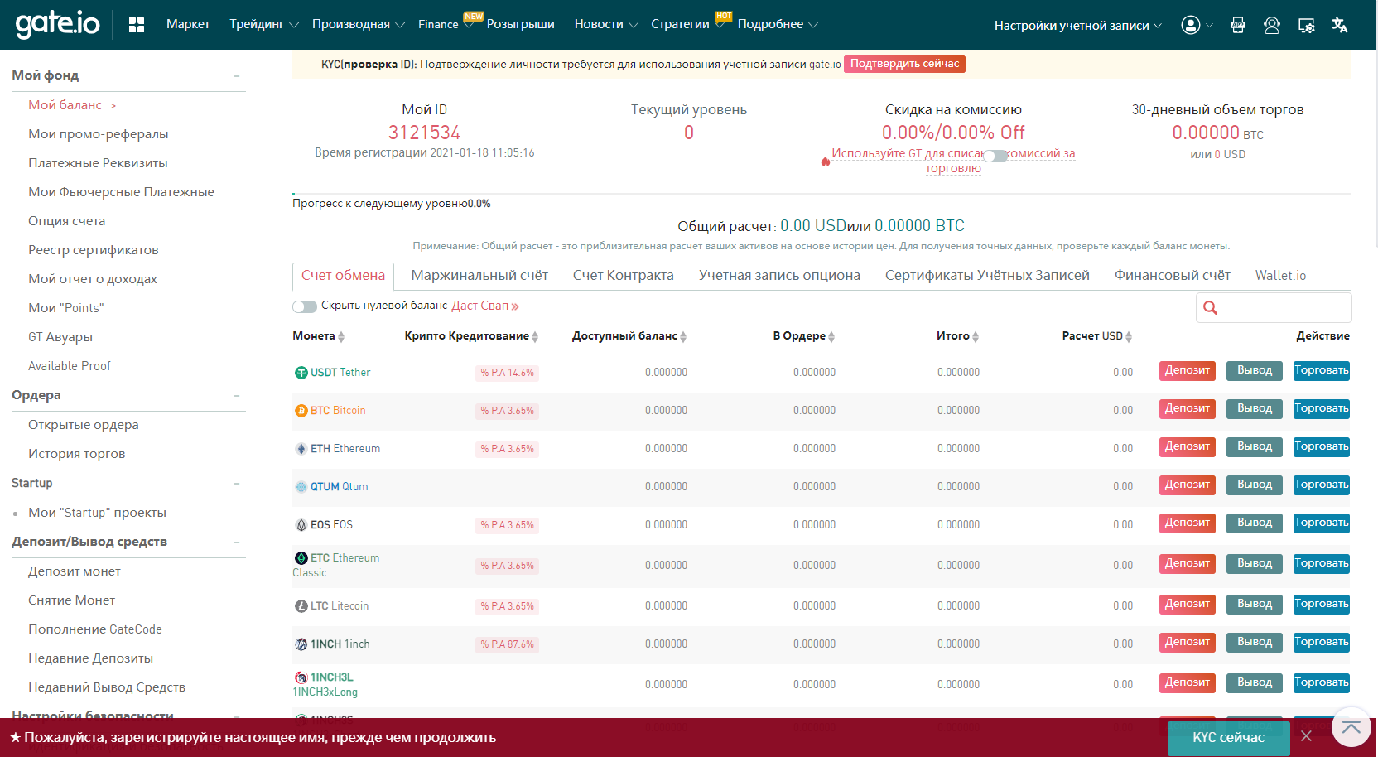Screen dimensions: 1378x757
Task: Click the 1INCH coin icon
Action: coord(301,644)
